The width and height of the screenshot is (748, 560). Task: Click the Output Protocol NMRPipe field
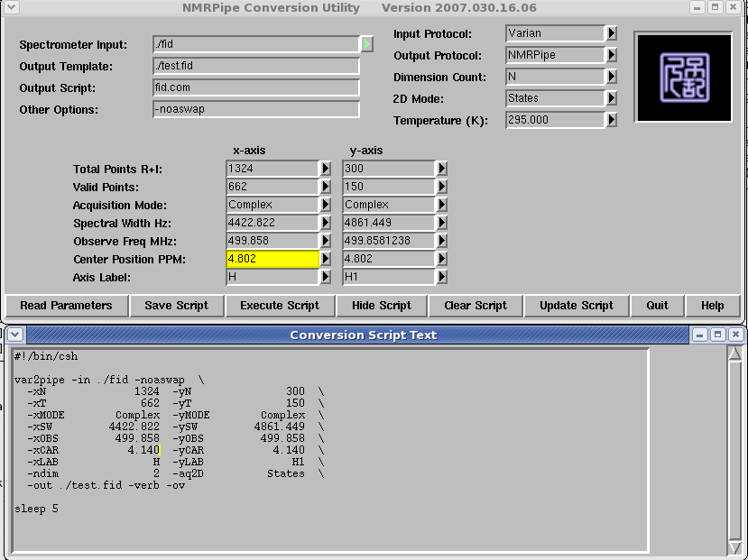(x=555, y=55)
